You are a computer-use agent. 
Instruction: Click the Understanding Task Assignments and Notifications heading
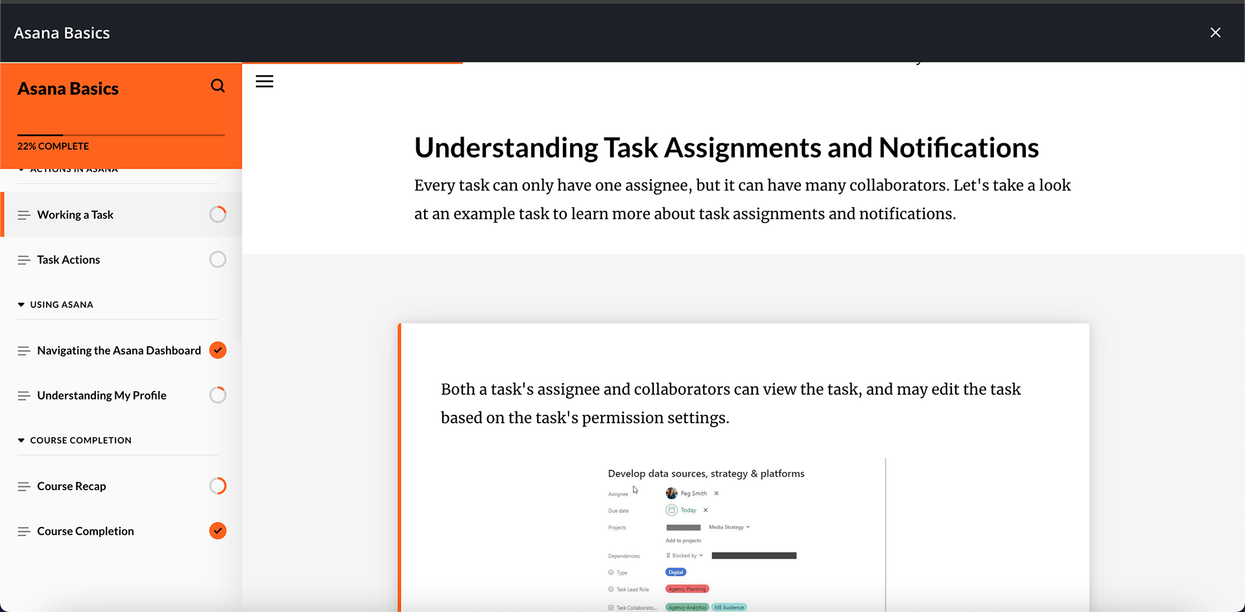pos(726,148)
